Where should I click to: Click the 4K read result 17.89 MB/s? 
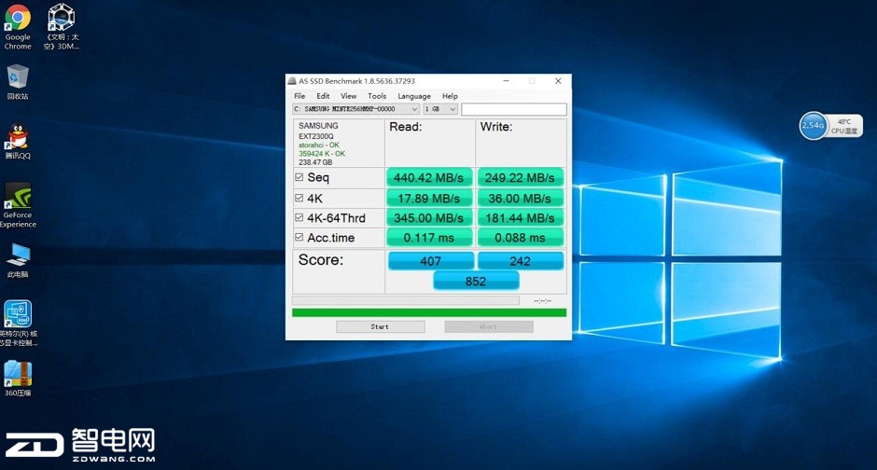coord(429,199)
